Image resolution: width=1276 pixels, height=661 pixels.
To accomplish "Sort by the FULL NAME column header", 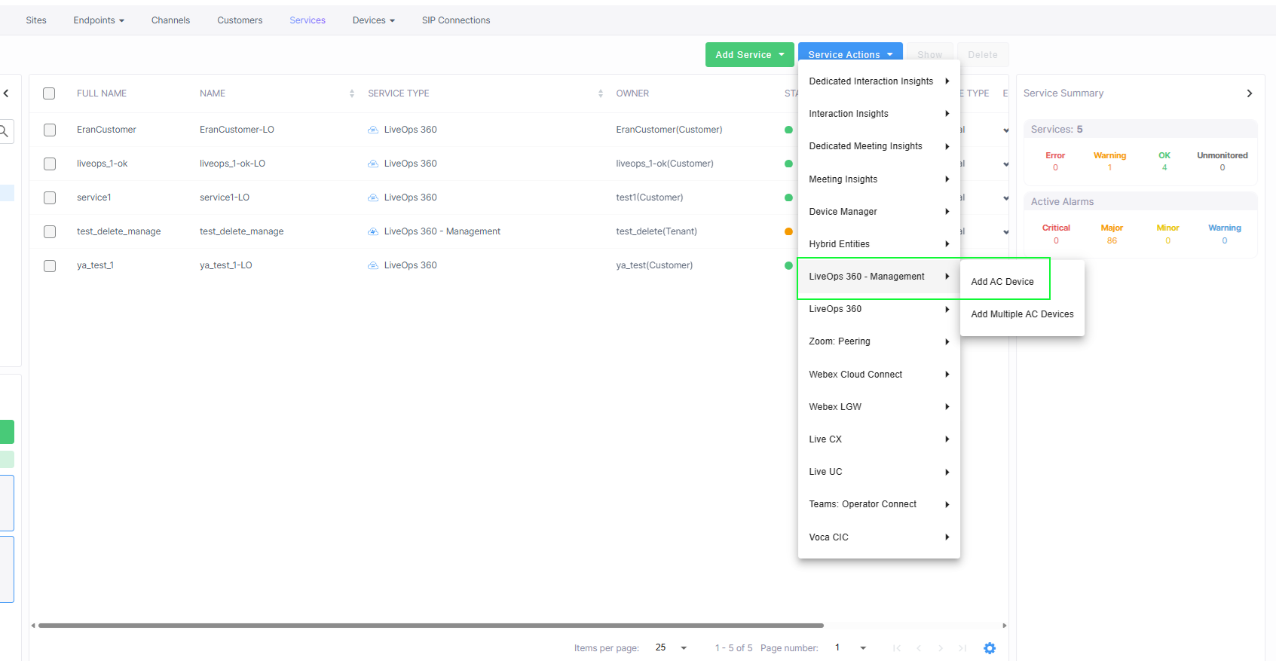I will pos(102,93).
